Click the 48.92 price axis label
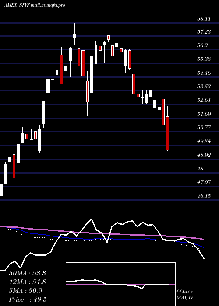 (x=204, y=155)
